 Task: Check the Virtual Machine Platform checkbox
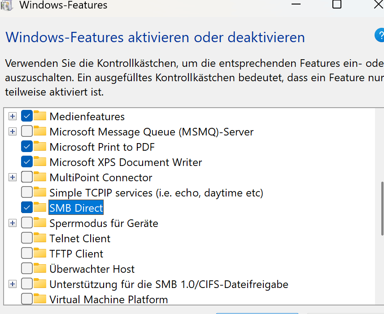(x=27, y=299)
